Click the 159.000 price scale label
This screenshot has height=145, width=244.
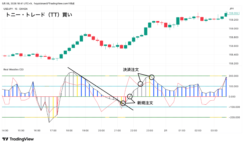(234, 29)
